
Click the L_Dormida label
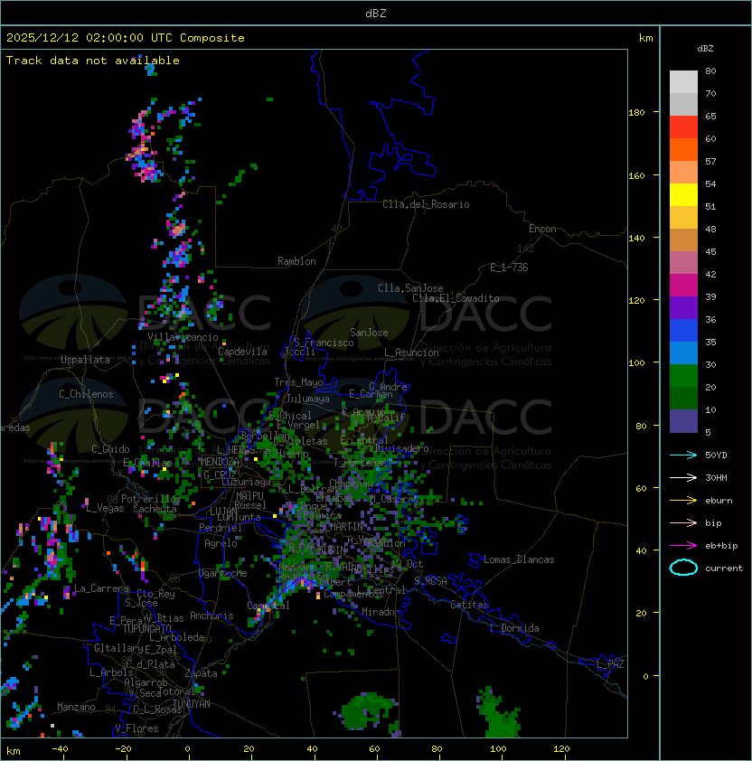[514, 628]
